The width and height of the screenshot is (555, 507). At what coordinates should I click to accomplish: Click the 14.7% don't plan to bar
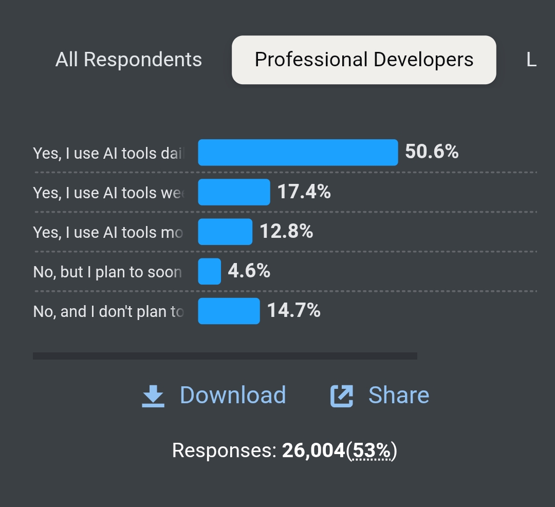tap(229, 311)
